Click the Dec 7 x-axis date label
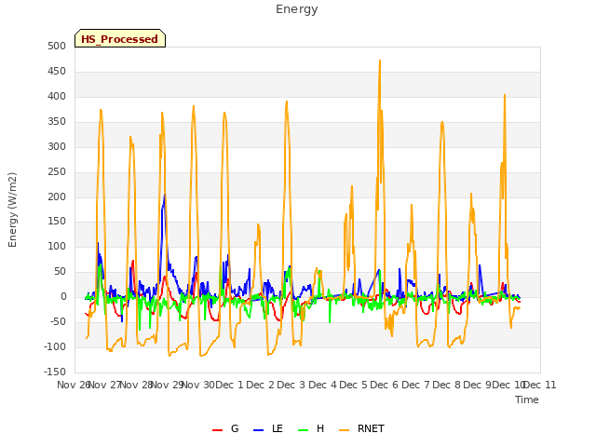The height and width of the screenshot is (447, 596). (415, 385)
